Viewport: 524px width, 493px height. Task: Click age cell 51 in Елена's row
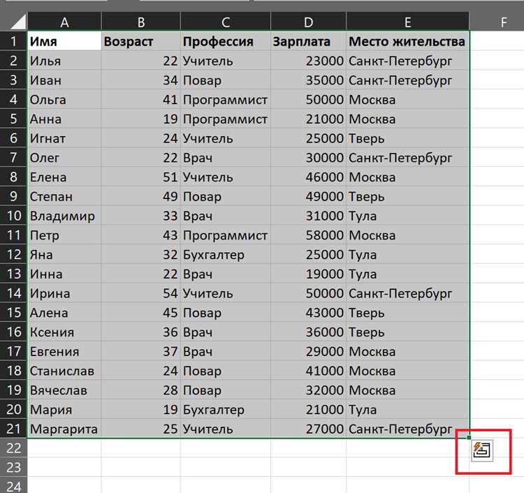pyautogui.click(x=140, y=177)
